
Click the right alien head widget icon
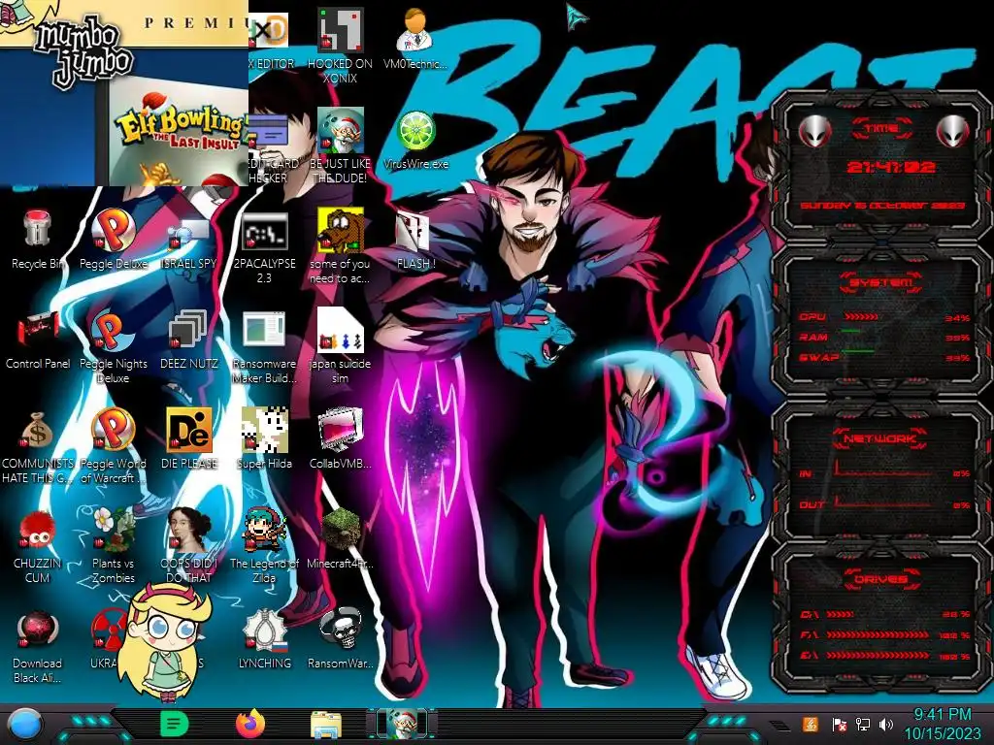point(953,132)
